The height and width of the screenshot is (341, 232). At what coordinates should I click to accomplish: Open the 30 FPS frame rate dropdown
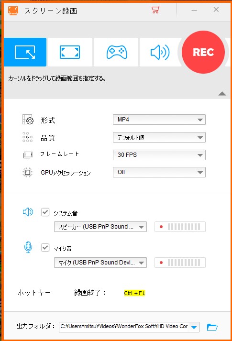click(x=159, y=155)
